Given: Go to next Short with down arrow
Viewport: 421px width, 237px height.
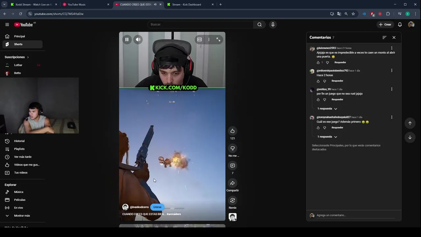Looking at the screenshot, I should coord(410,138).
